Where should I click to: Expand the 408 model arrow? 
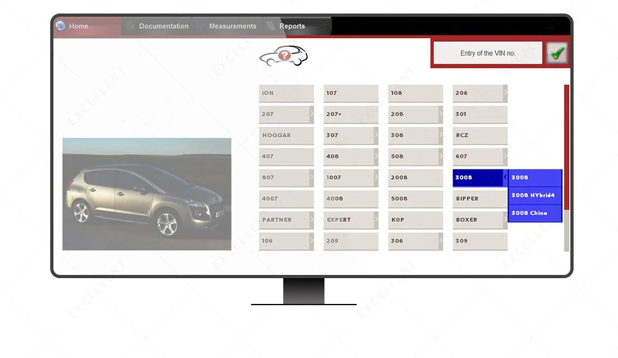tap(376, 156)
